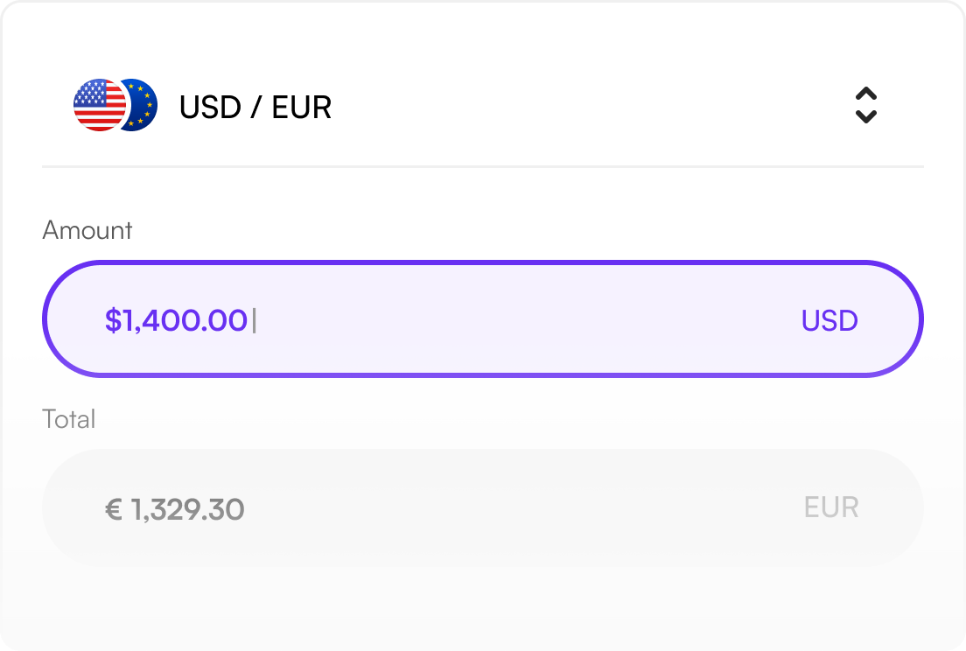Click empty space inside the purple Amount box
The image size is (966, 651).
[525, 320]
